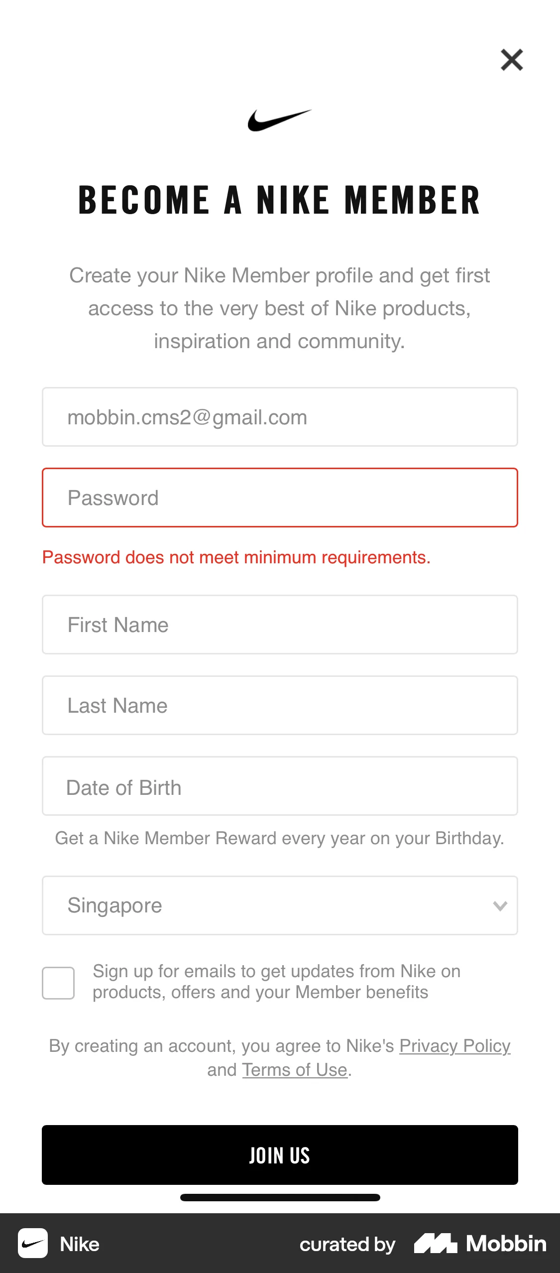The image size is (560, 1273).
Task: Click the Nike swoosh logo
Action: 279,120
